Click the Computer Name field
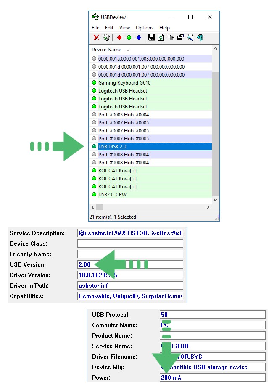The width and height of the screenshot is (269, 386). pos(213,325)
